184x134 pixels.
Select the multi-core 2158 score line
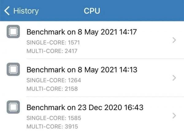click(x=52, y=89)
